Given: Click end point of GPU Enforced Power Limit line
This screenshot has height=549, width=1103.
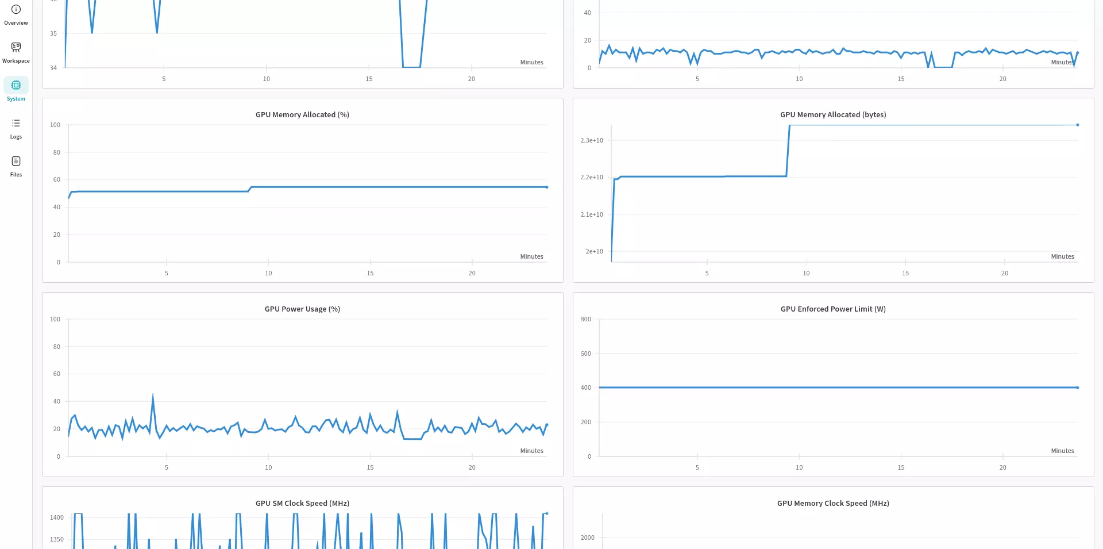Looking at the screenshot, I should 1077,388.
